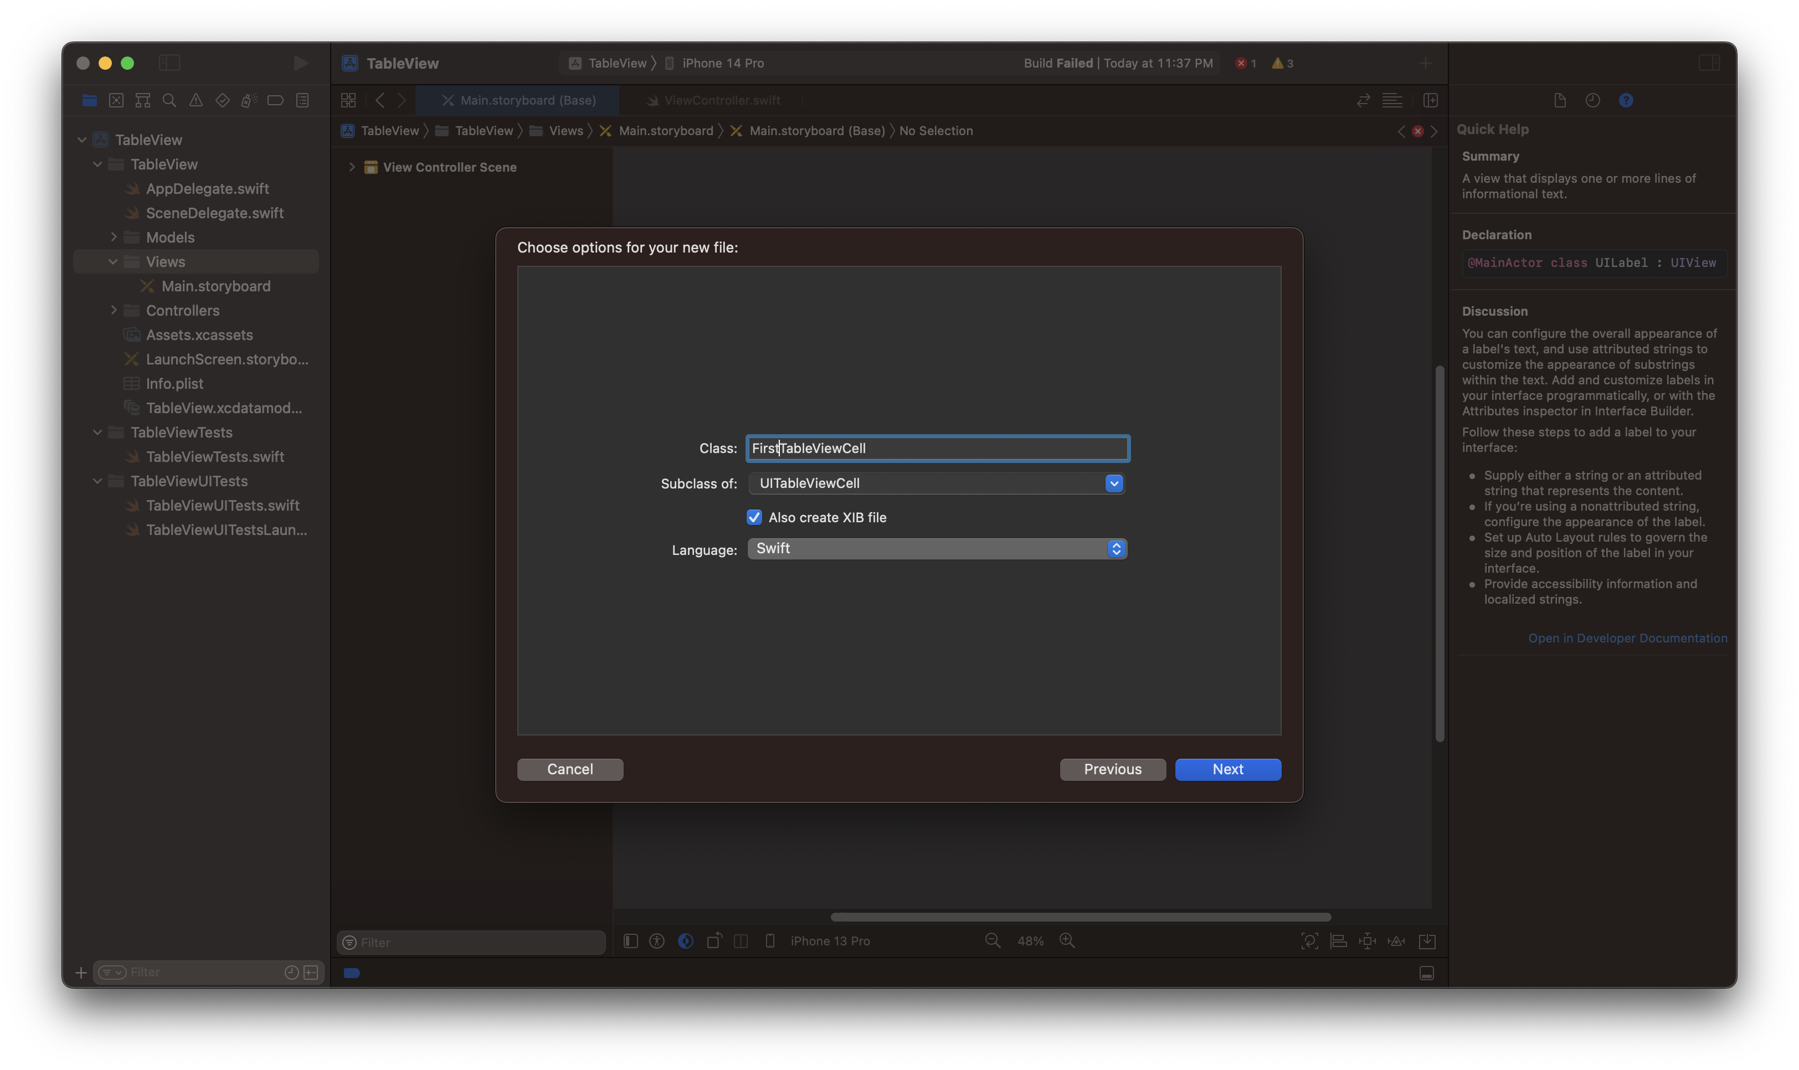Toggle appearance mode in canvas bar
1799x1070 pixels.
click(x=685, y=941)
